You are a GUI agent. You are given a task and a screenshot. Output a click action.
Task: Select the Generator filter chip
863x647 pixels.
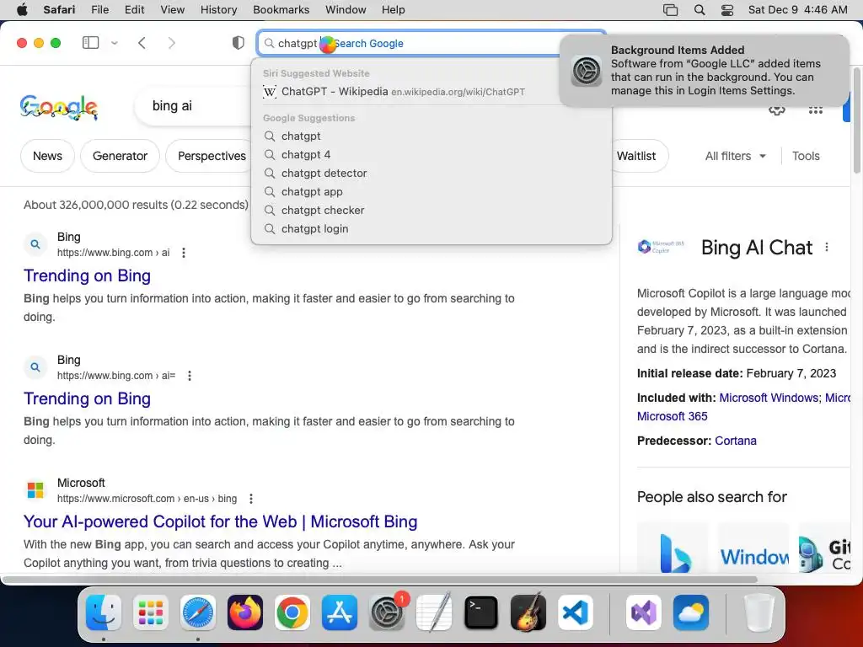click(120, 156)
